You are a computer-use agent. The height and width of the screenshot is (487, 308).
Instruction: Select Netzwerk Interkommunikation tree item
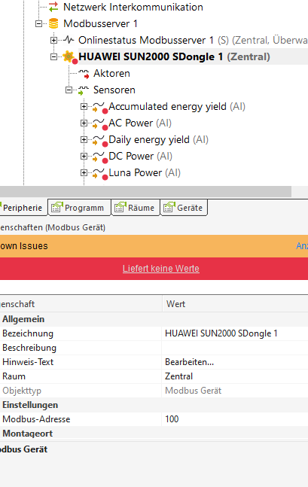click(x=133, y=7)
